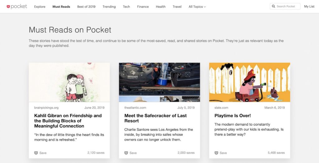The width and height of the screenshot is (319, 163).
Task: Click the search magnifier icon
Action: click(x=274, y=6)
